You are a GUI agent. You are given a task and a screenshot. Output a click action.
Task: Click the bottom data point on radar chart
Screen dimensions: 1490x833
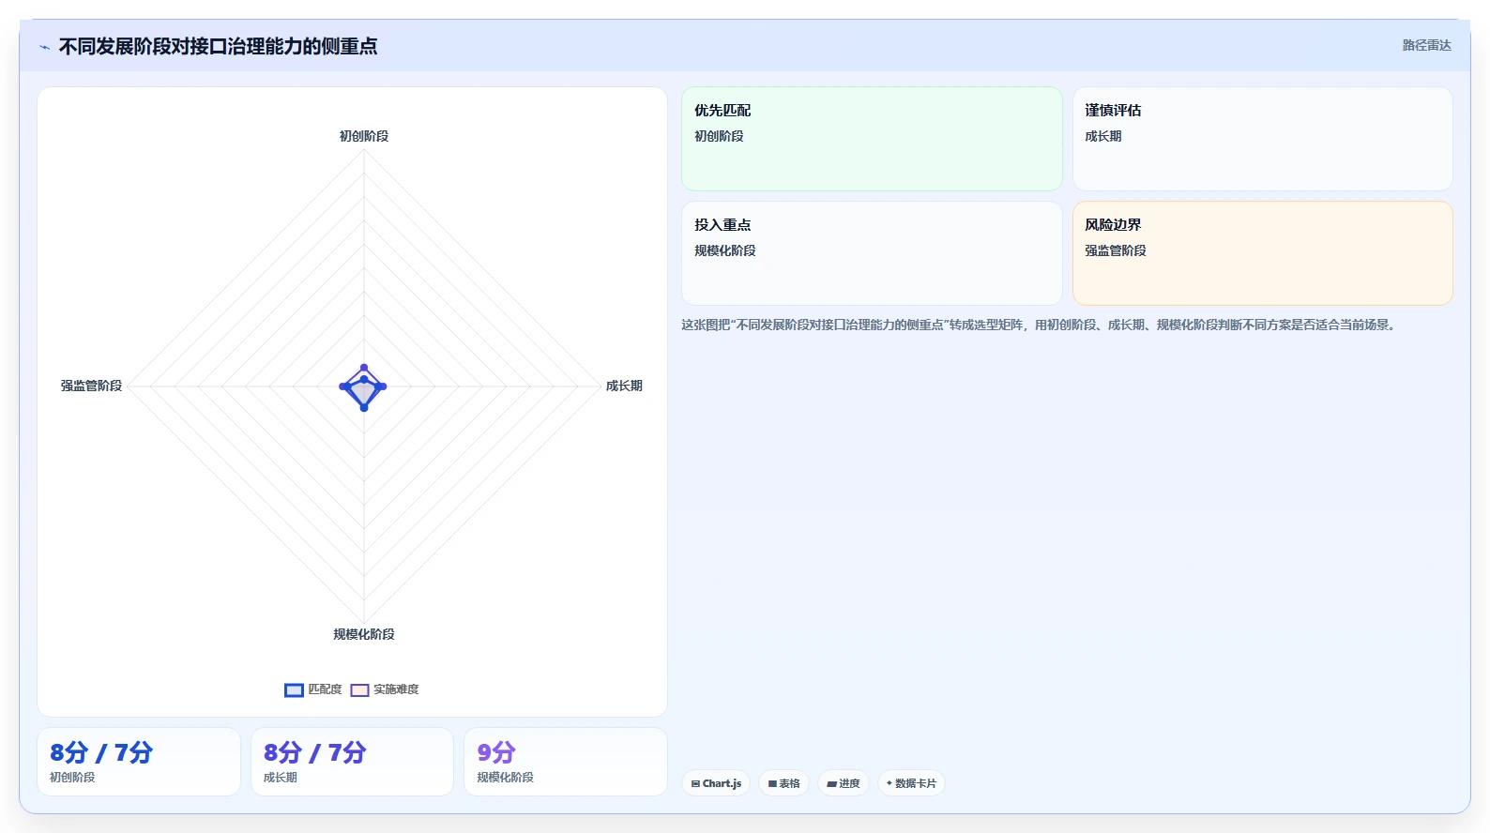coord(364,407)
